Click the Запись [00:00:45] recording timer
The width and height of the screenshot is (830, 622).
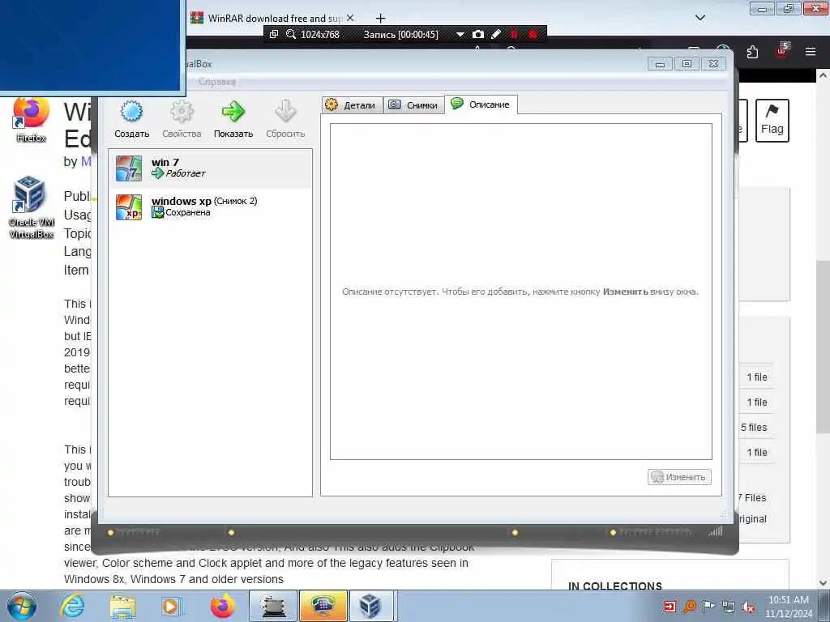(400, 34)
